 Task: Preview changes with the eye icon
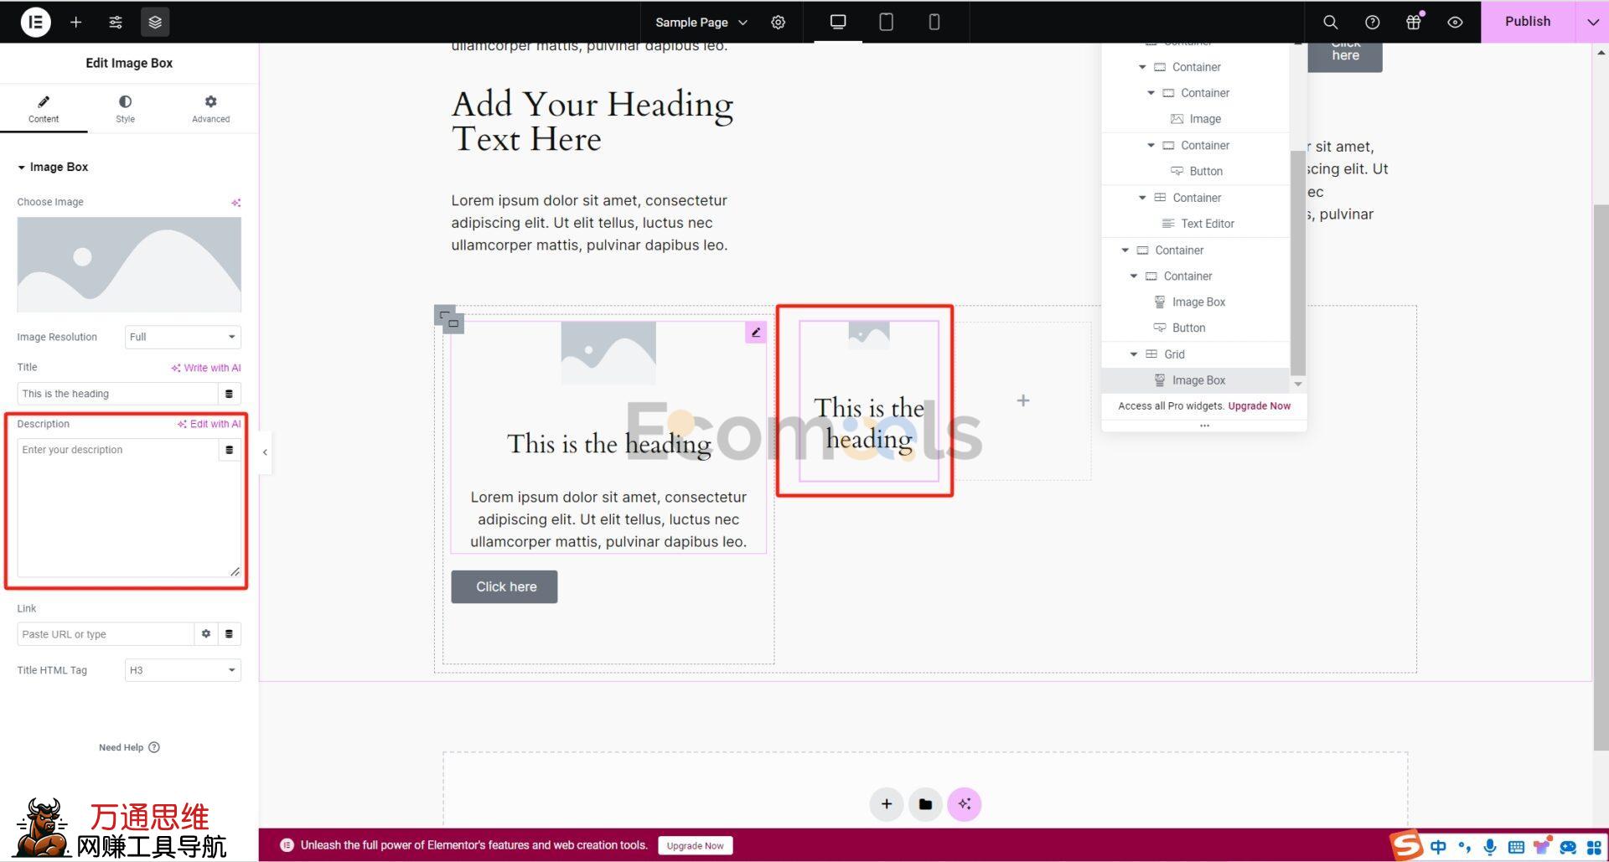click(x=1455, y=22)
